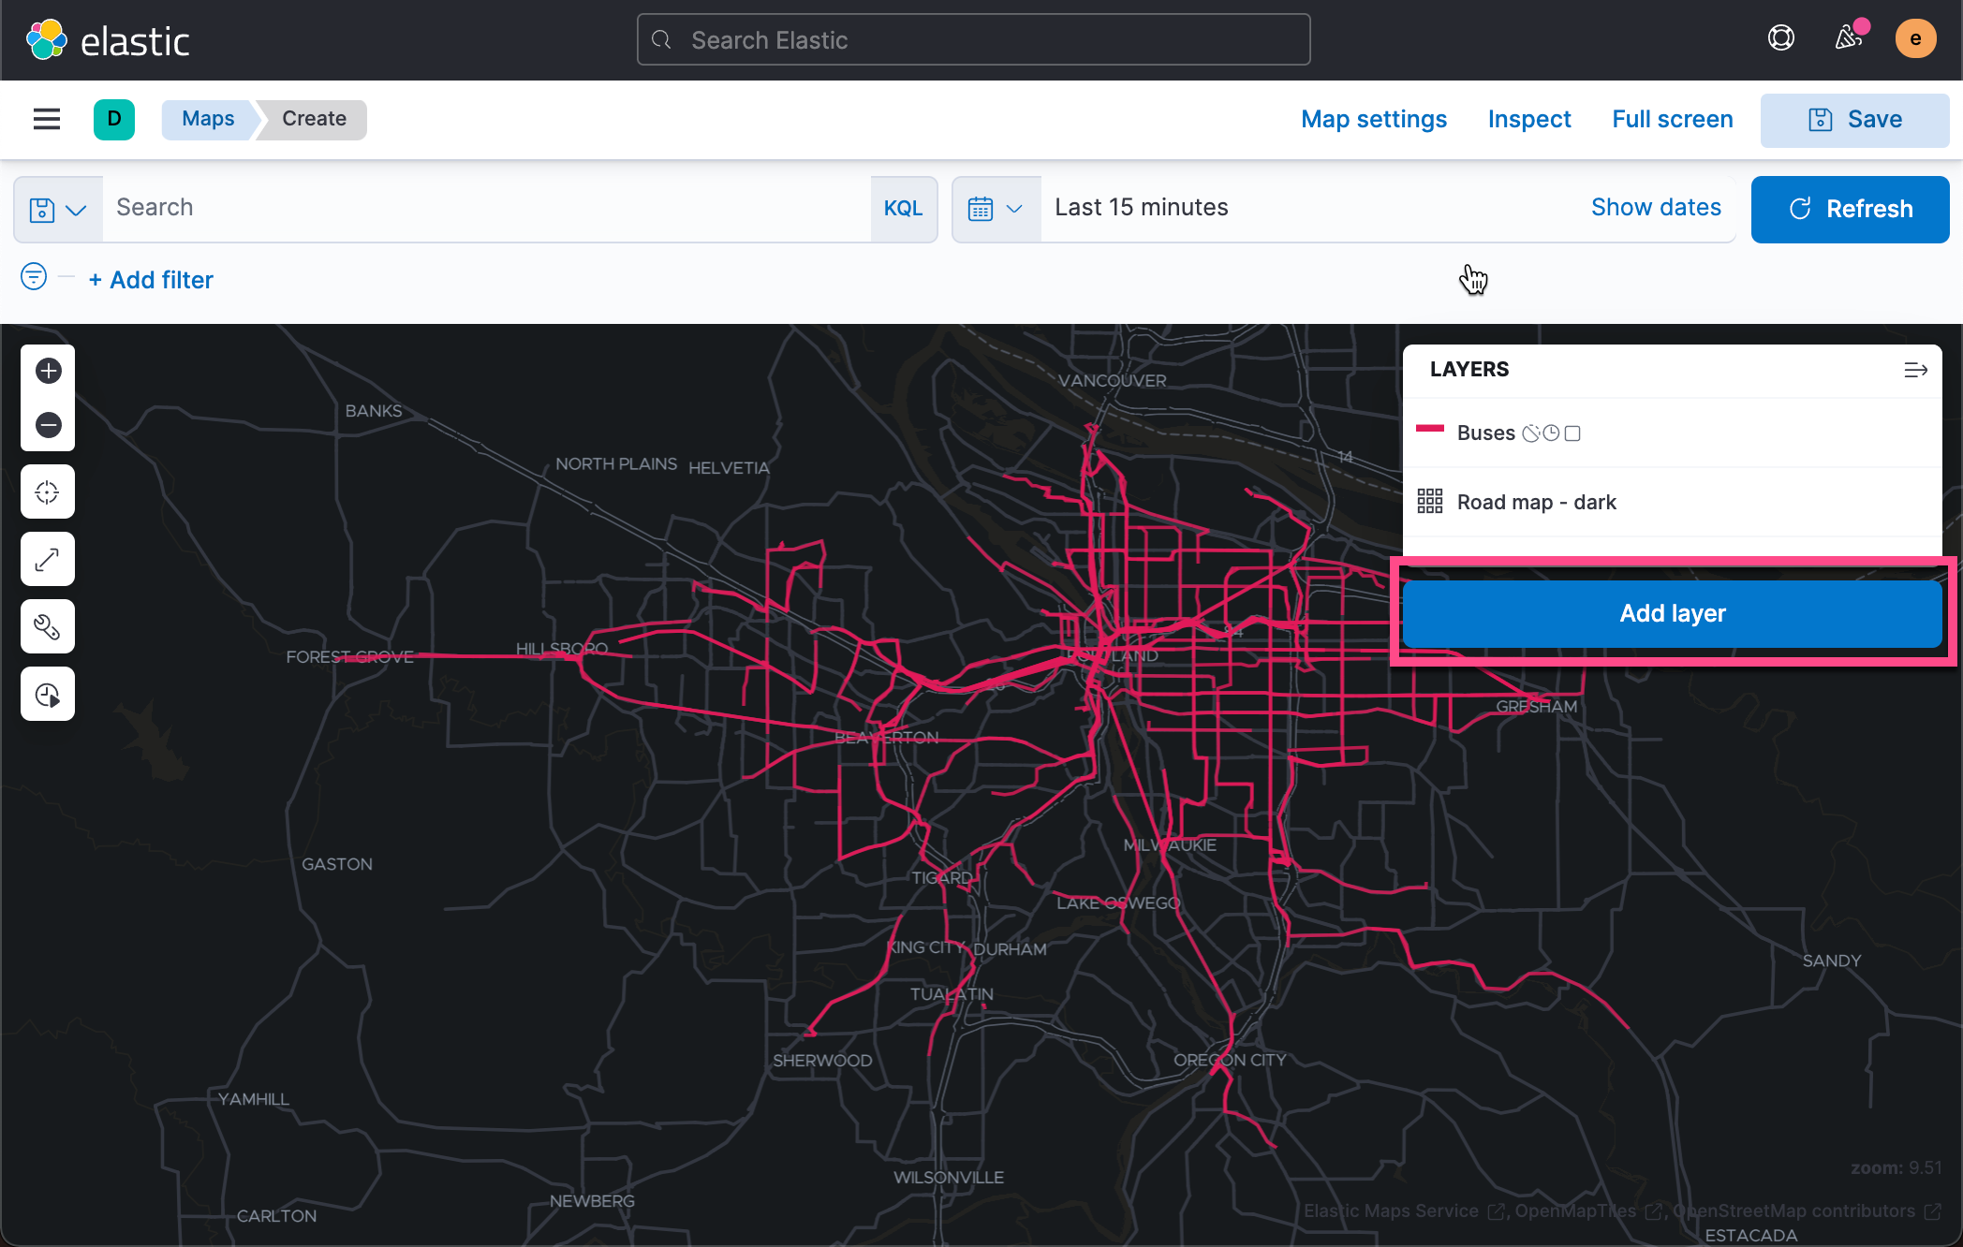Click into the Search Elastic field
The image size is (1963, 1247).
972,39
